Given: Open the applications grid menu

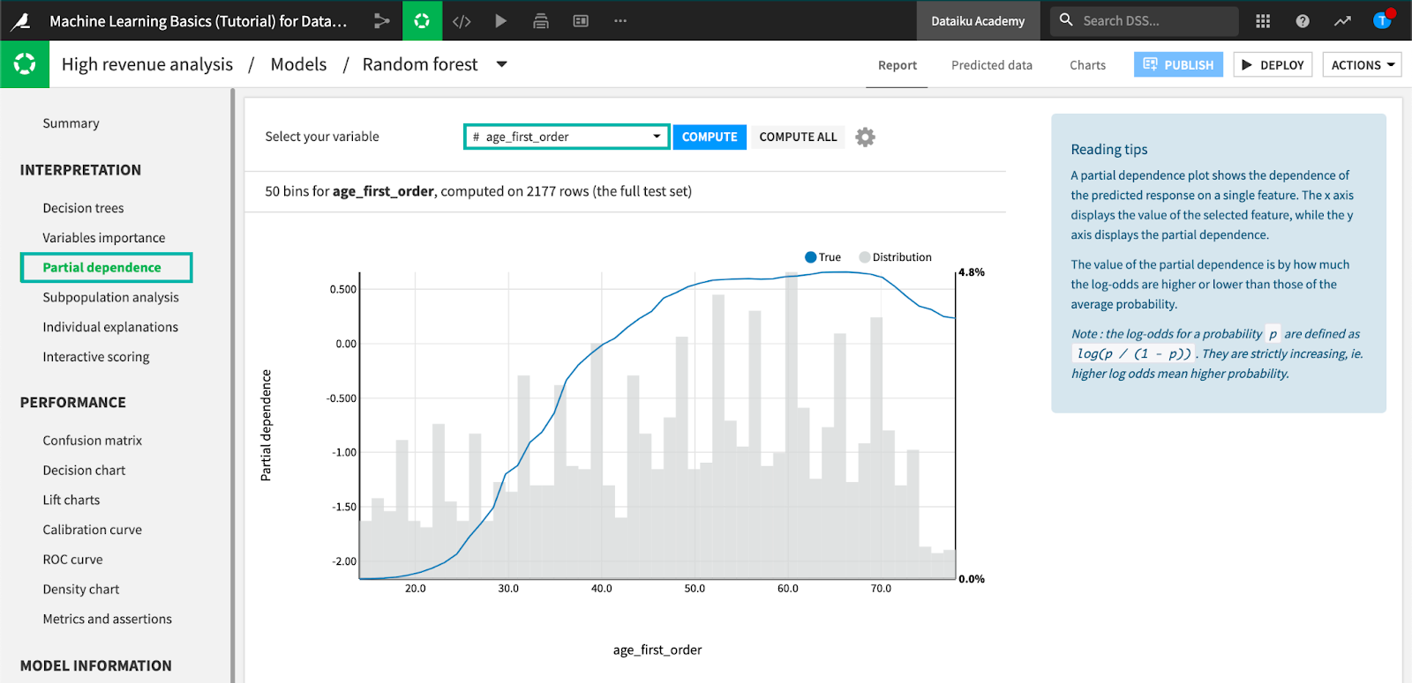Looking at the screenshot, I should (1263, 20).
